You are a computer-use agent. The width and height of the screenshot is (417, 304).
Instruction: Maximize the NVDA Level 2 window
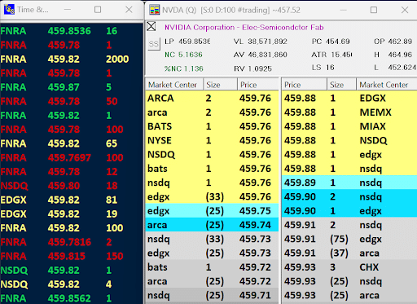pos(374,10)
